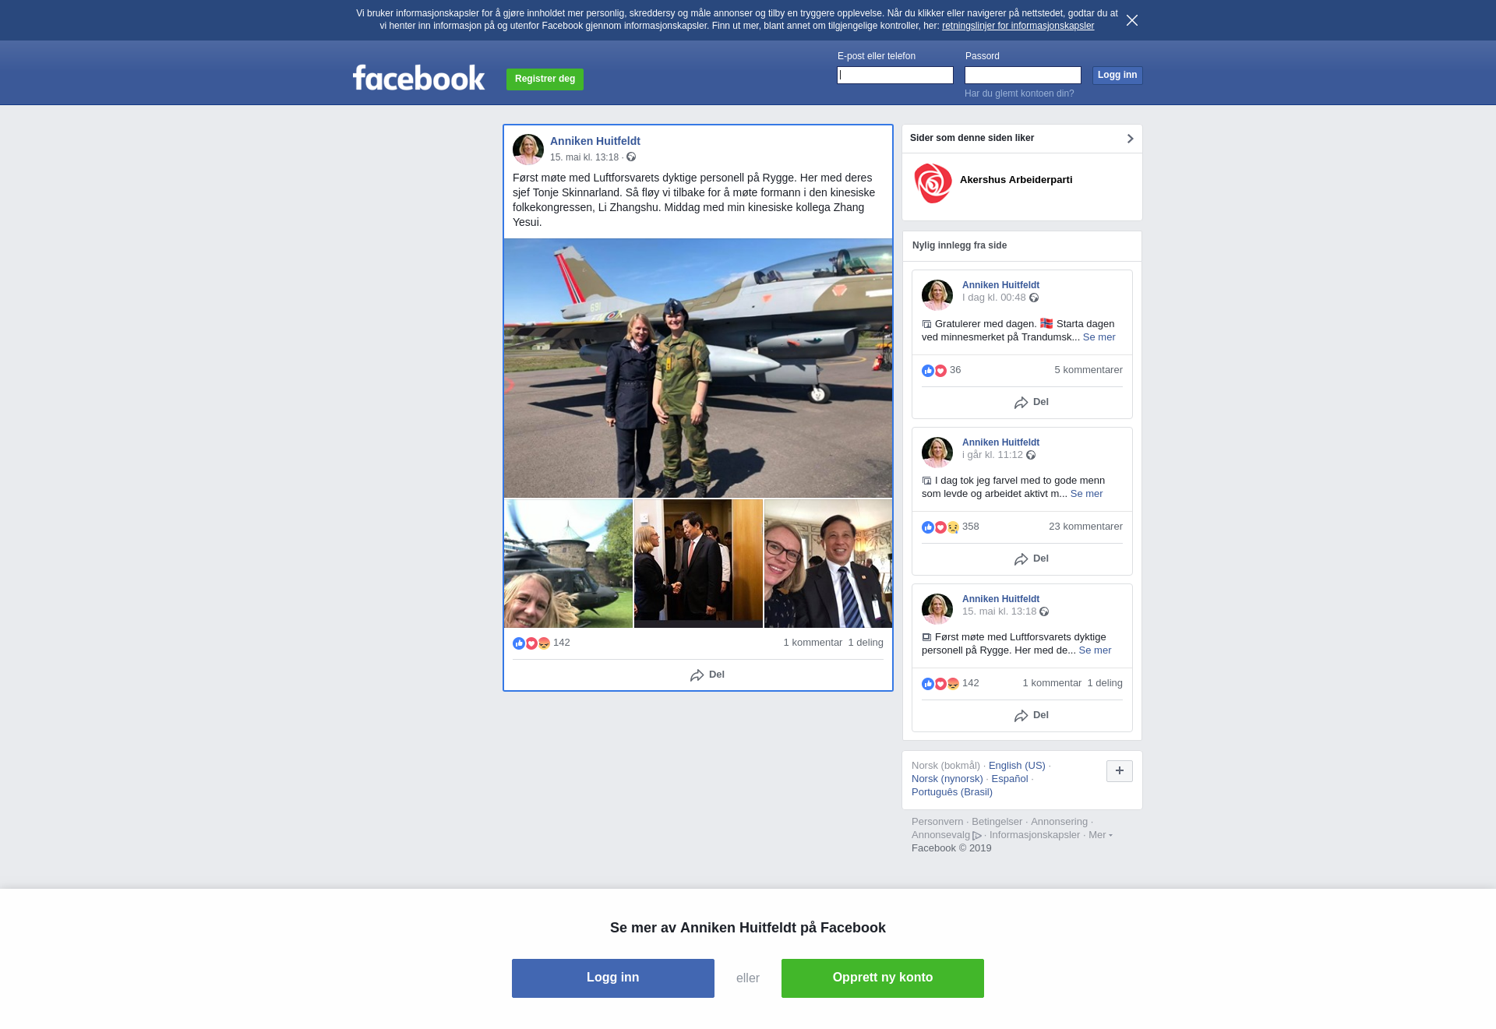Open the cookie policy link in banner

point(1018,26)
